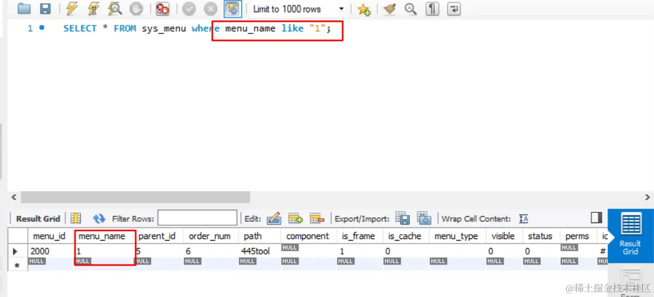Toggle result grid field types icon
This screenshot has width=654, height=297.
(x=76, y=218)
